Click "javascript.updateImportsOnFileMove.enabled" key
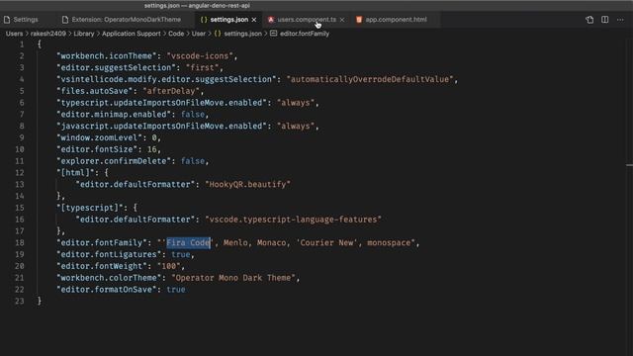Screen dimensions: 633x356 point(161,127)
